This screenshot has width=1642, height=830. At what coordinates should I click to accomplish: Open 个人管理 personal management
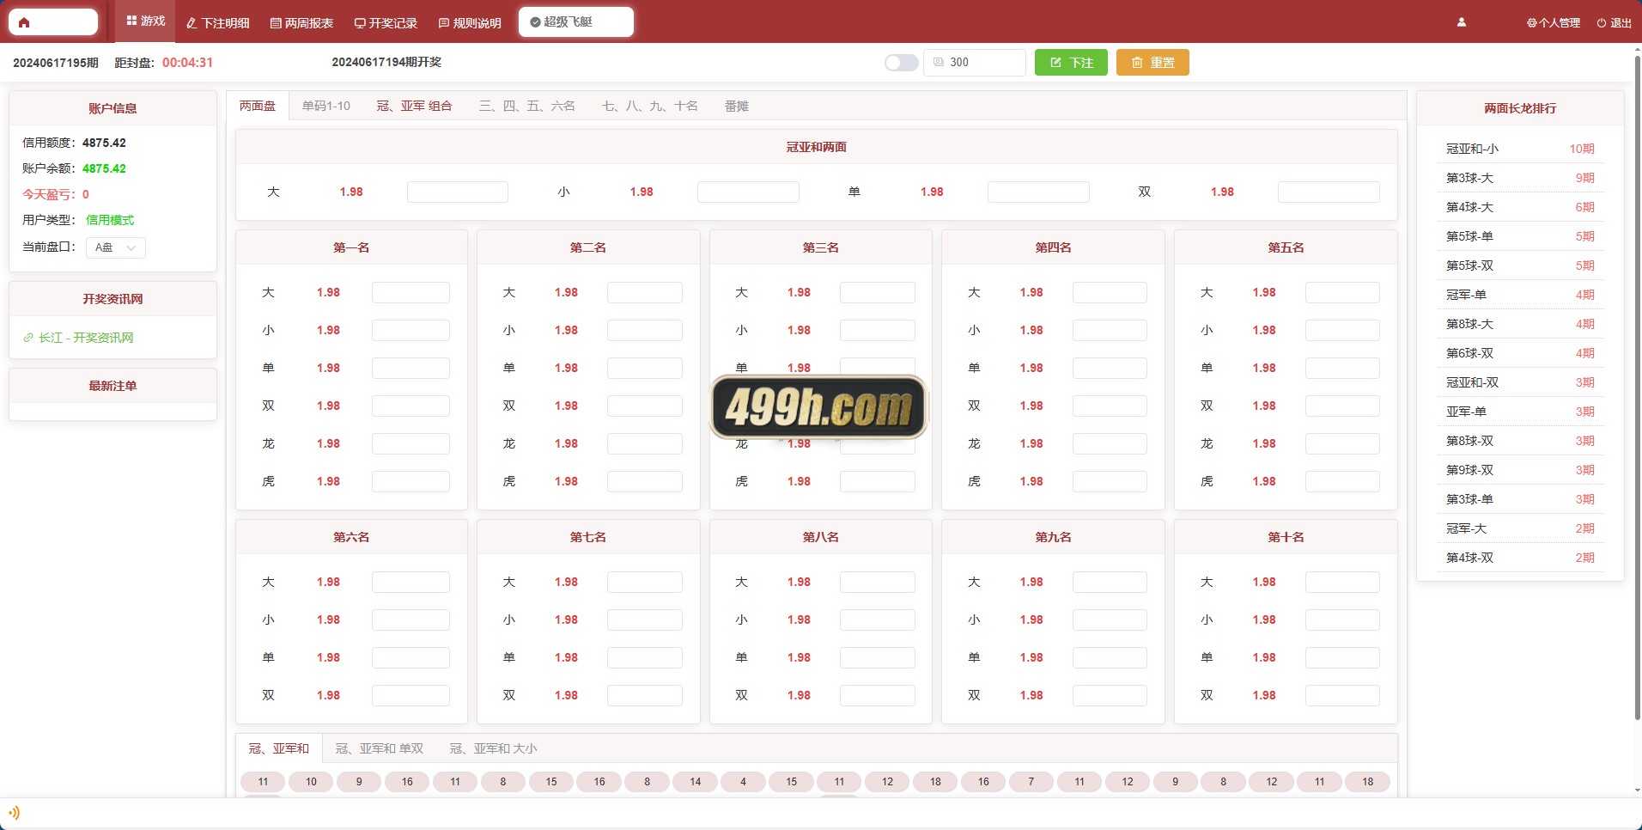coord(1554,23)
